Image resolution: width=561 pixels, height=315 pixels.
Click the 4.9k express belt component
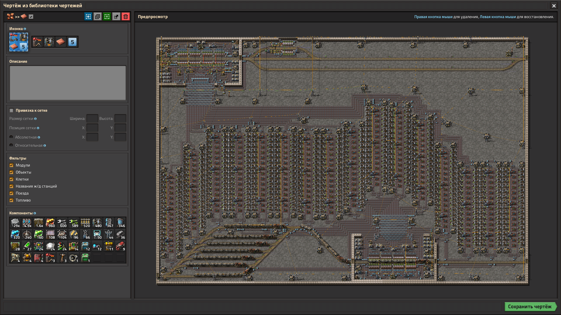click(x=27, y=223)
